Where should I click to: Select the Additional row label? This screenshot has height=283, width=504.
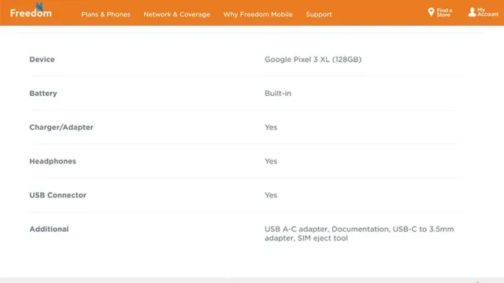pos(49,229)
